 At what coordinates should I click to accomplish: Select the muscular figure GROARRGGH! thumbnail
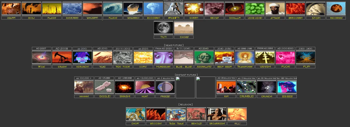point(217,114)
